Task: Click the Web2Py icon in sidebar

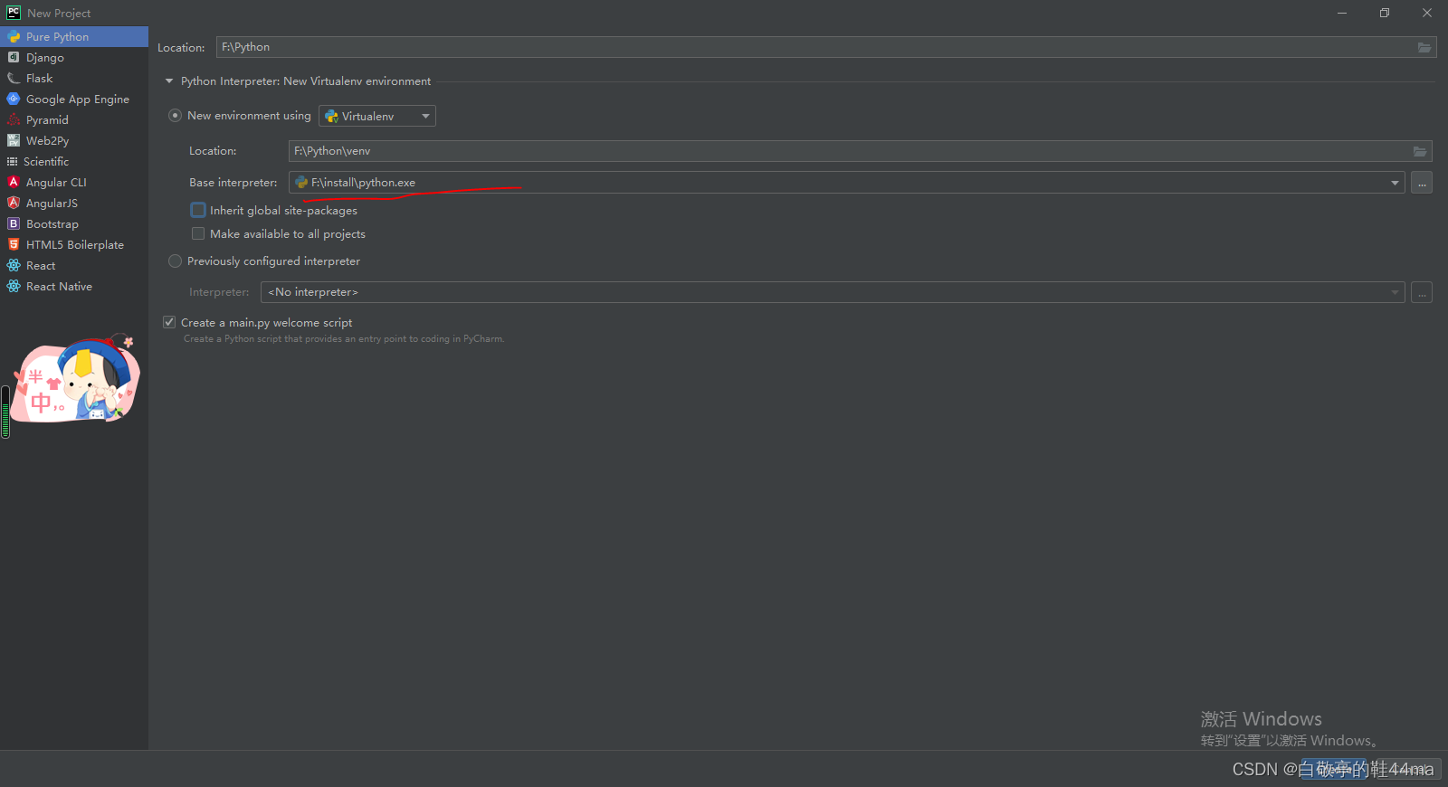Action: point(14,141)
